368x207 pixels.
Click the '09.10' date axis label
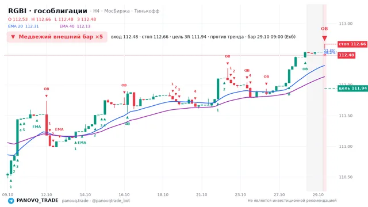(x=7, y=195)
